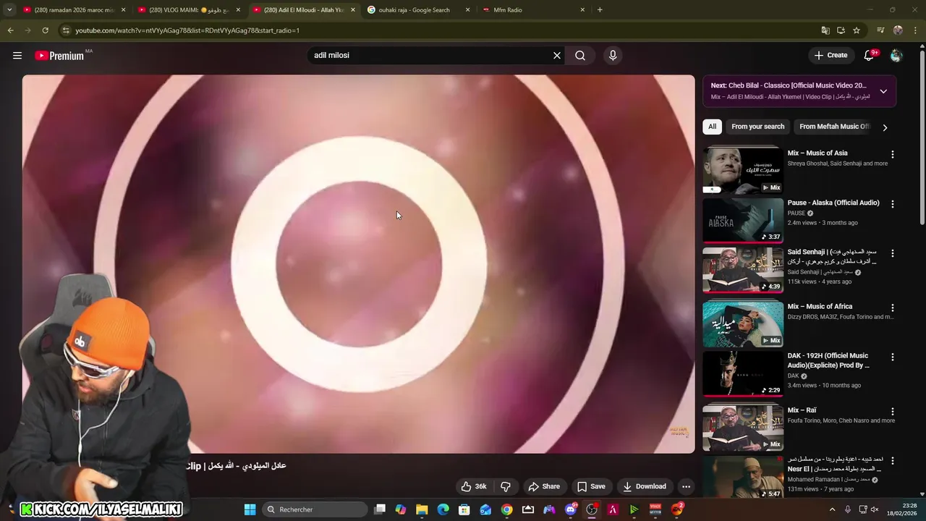Open the tab search dropdown arrow
Screen dimensions: 926x521
(x=9, y=10)
